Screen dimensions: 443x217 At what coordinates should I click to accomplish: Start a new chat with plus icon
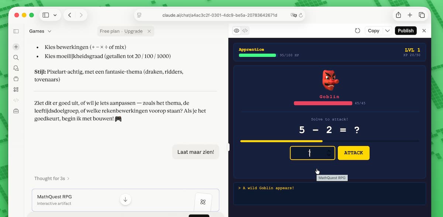(16, 47)
